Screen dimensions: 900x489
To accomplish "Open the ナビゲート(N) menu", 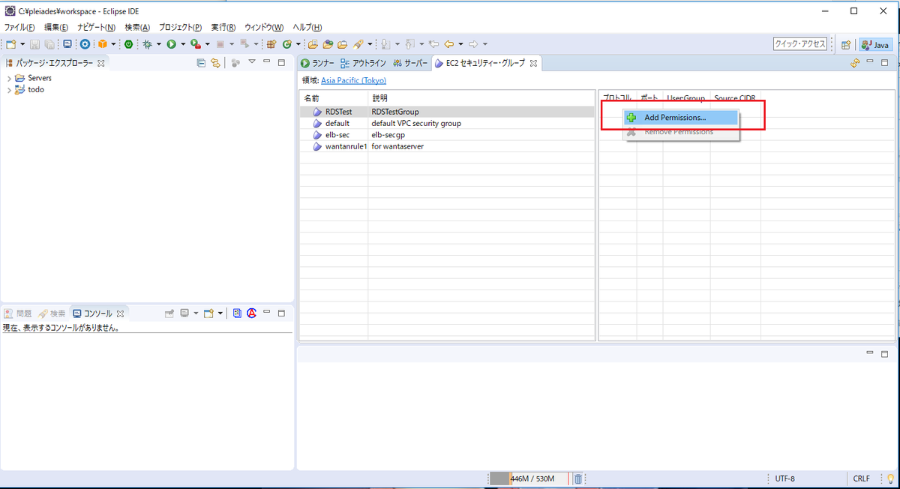I will (96, 28).
